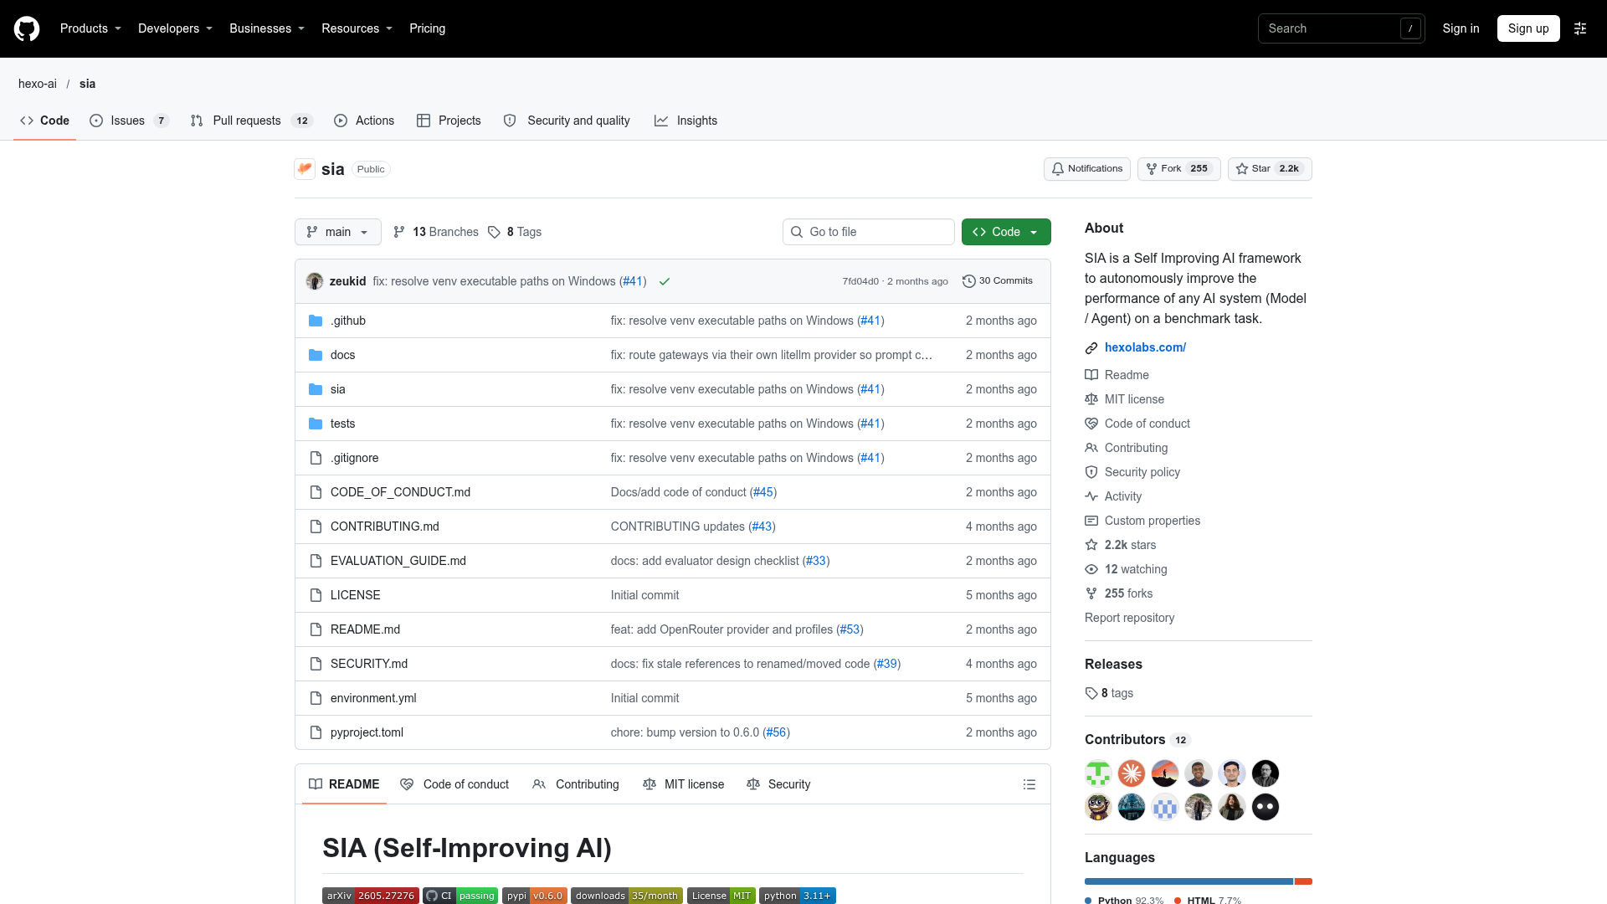Open the README outline icon
This screenshot has height=904, width=1607.
click(1029, 784)
